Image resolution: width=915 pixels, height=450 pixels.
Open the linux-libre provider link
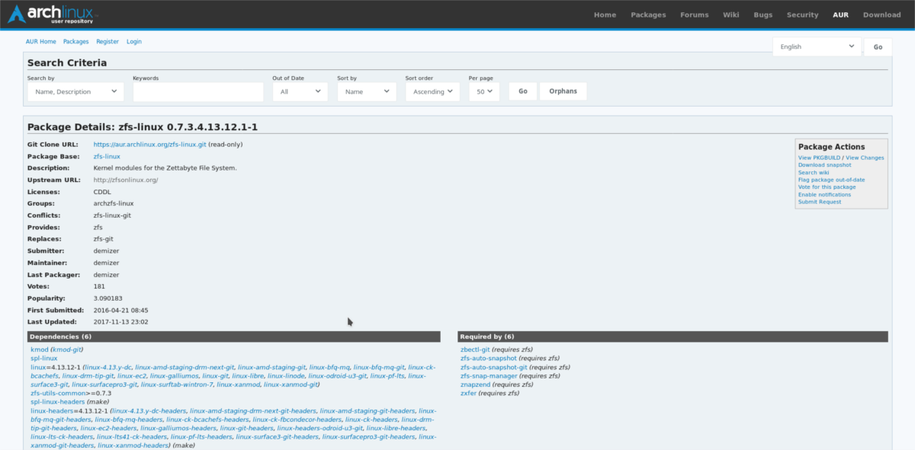[247, 375]
